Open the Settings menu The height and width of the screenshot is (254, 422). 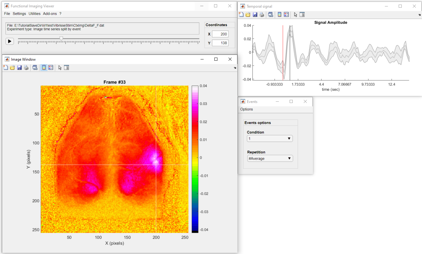tap(19, 14)
